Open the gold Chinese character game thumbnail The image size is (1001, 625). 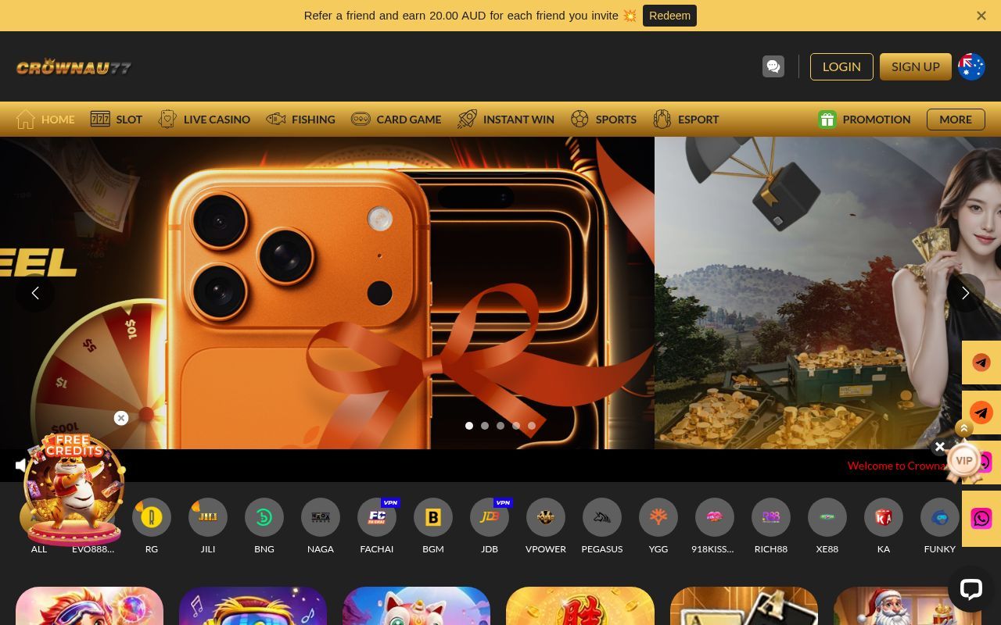pyautogui.click(x=579, y=606)
